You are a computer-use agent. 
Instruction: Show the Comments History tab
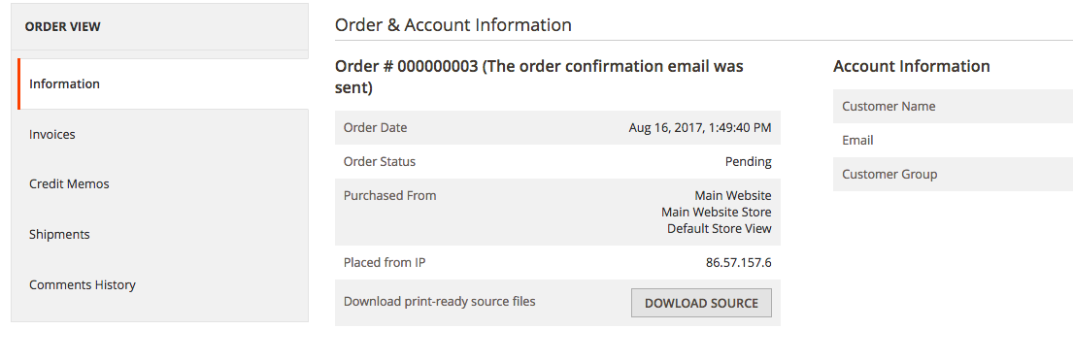pos(163,285)
